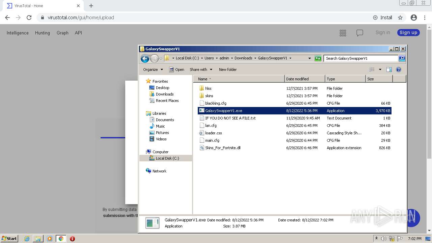Expand Downloads breadcrumb arrow in address bar

(x=255, y=58)
